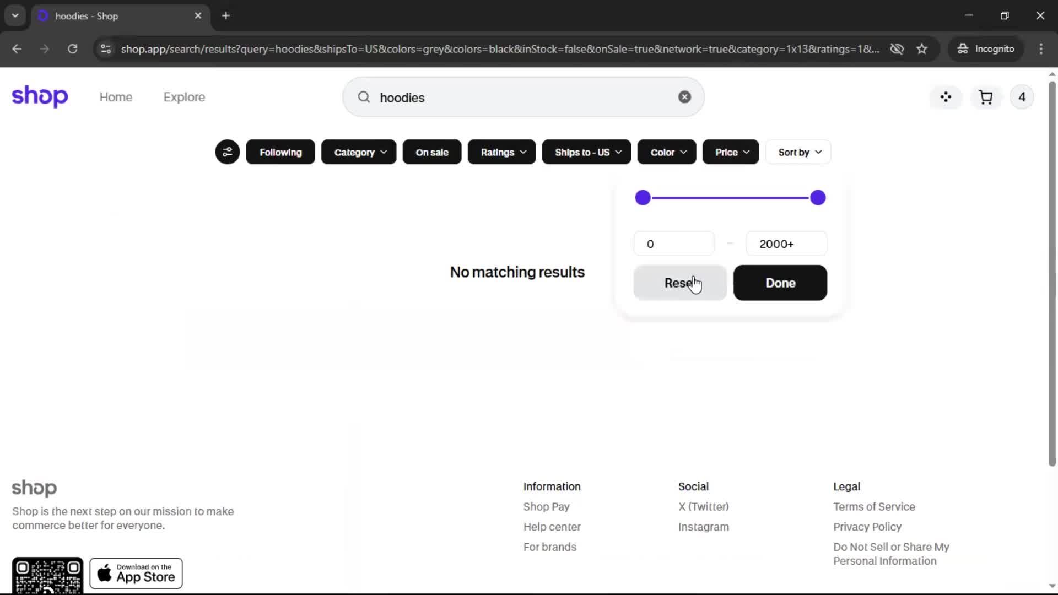Open third-party cookies blocked eye icon
This screenshot has width=1058, height=595.
coord(897,49)
